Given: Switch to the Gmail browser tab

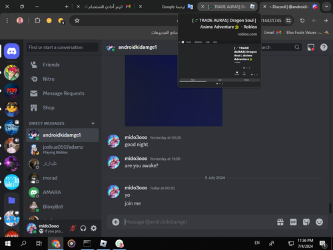Looking at the screenshot, I should [105, 7].
